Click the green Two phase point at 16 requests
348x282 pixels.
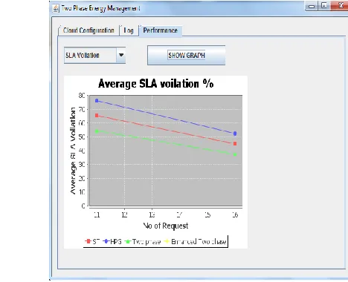(x=235, y=154)
